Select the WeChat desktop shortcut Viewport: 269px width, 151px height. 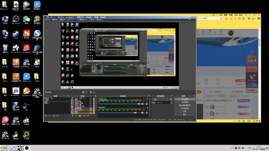[x=27, y=20]
